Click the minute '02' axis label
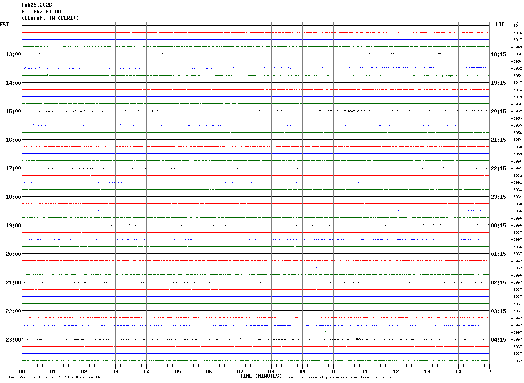Screen dimensions: 524x383 point(84,372)
